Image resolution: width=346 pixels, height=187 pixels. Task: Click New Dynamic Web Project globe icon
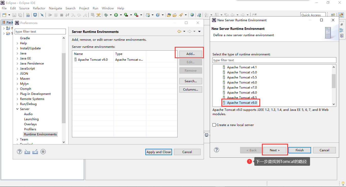point(148,15)
